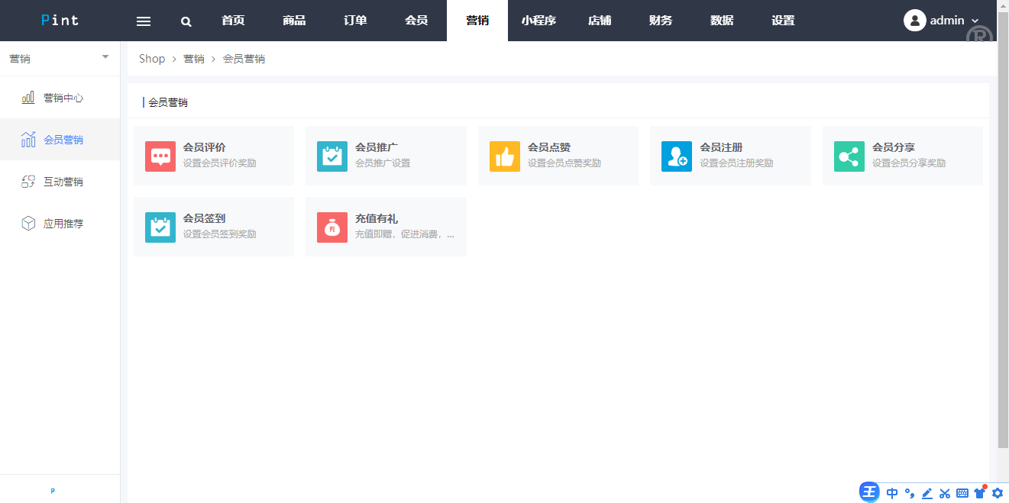Switch to the 订单 top menu
The height and width of the screenshot is (503, 1009).
pos(355,21)
